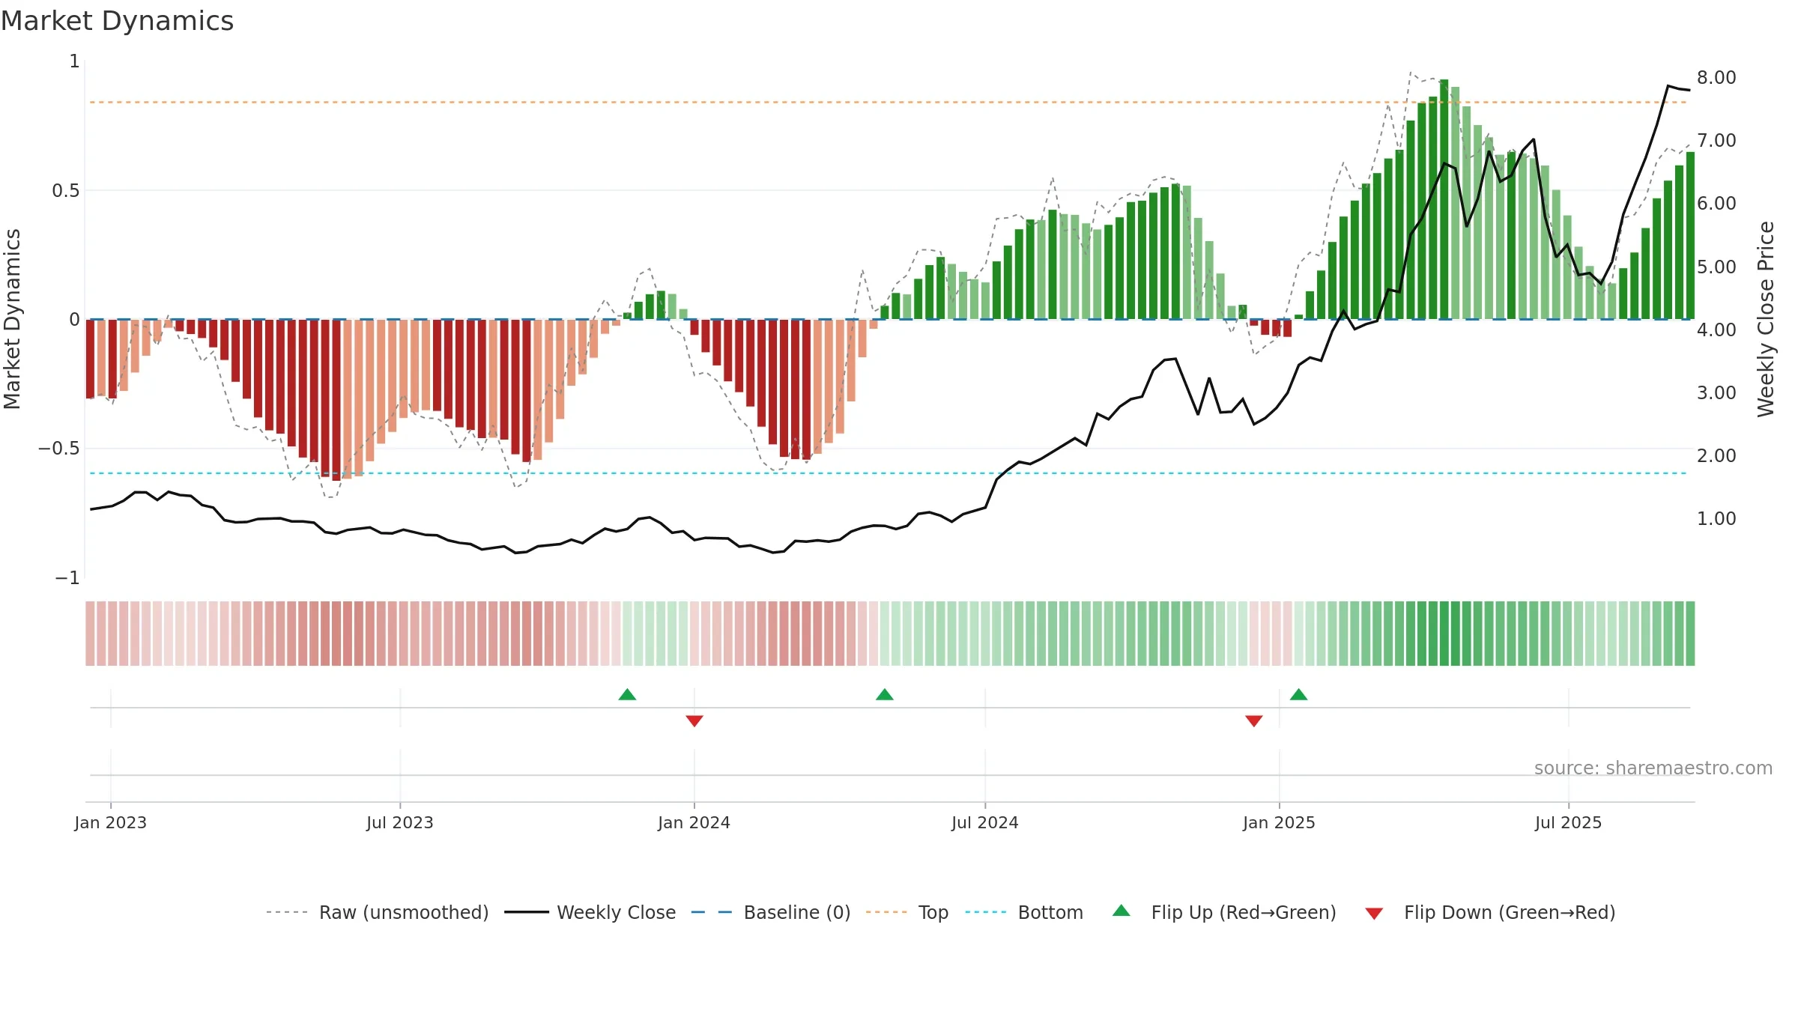Click the 0.5 left axis value

[65, 190]
